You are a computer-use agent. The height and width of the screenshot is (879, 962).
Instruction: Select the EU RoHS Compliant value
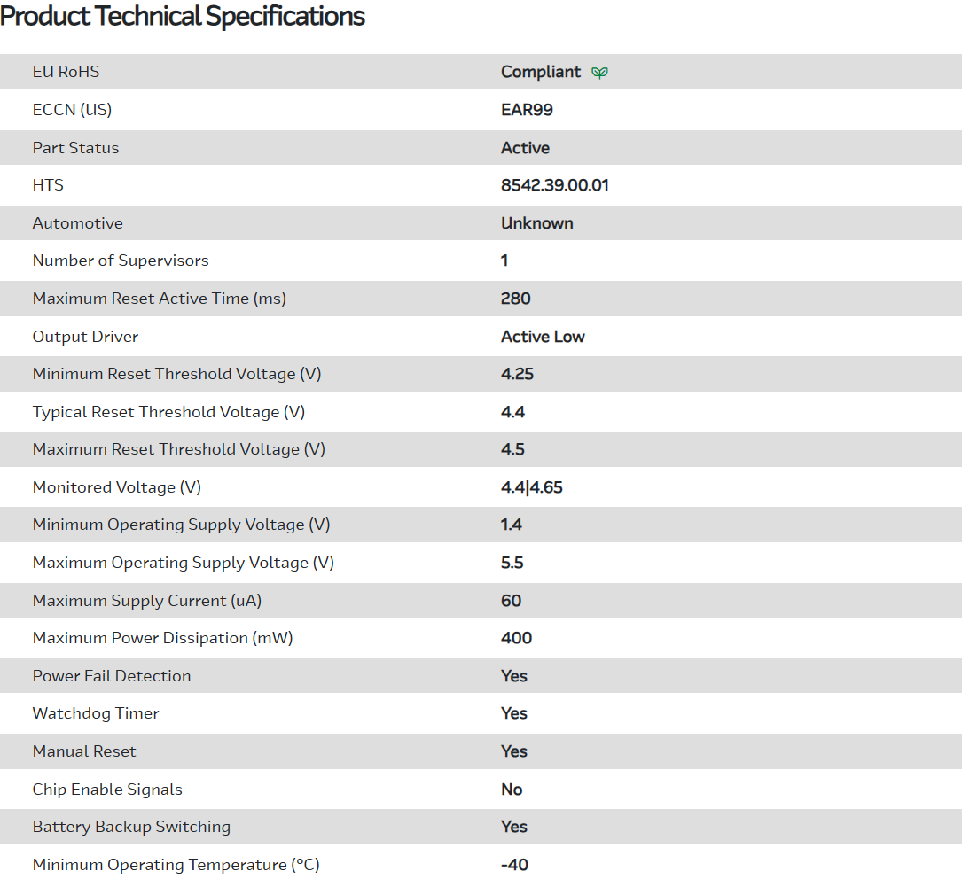point(540,72)
